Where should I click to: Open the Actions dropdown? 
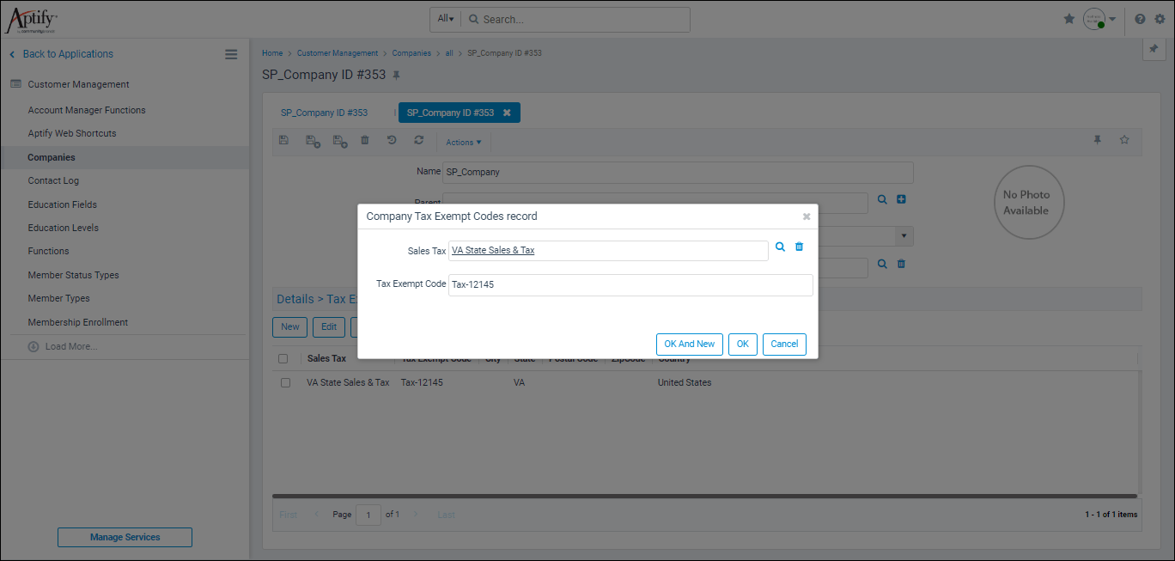point(463,141)
